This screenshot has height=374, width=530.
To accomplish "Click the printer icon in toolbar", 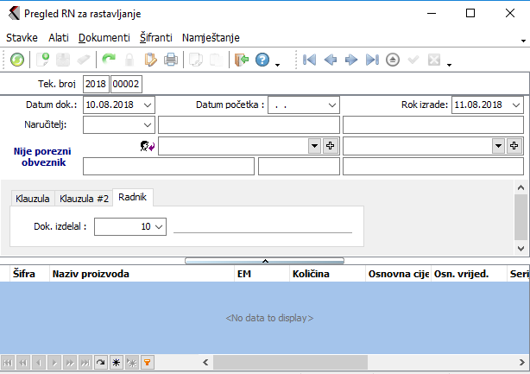I will (171, 60).
